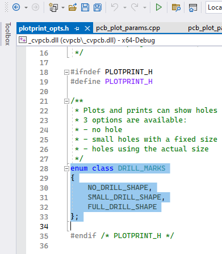Screen dimensions: 222x254
Task: Click the C++ project icon before _cvpcb.dll
Action: [23, 40]
